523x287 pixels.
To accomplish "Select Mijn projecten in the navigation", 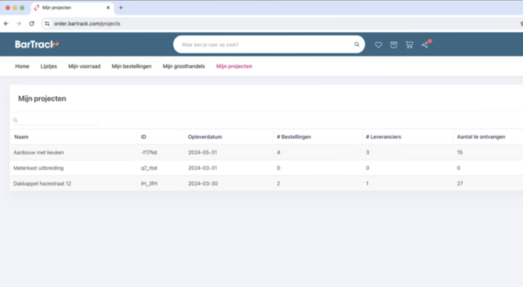I will pos(234,66).
